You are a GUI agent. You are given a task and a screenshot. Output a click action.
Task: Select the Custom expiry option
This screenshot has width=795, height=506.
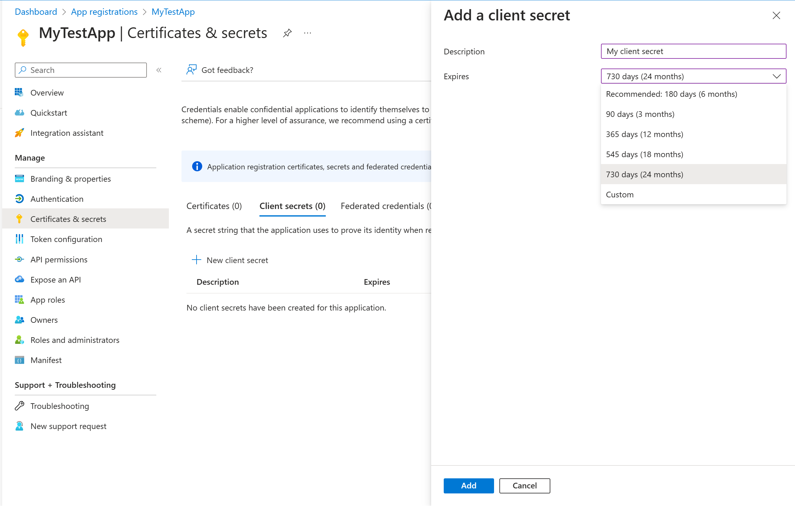(x=693, y=195)
